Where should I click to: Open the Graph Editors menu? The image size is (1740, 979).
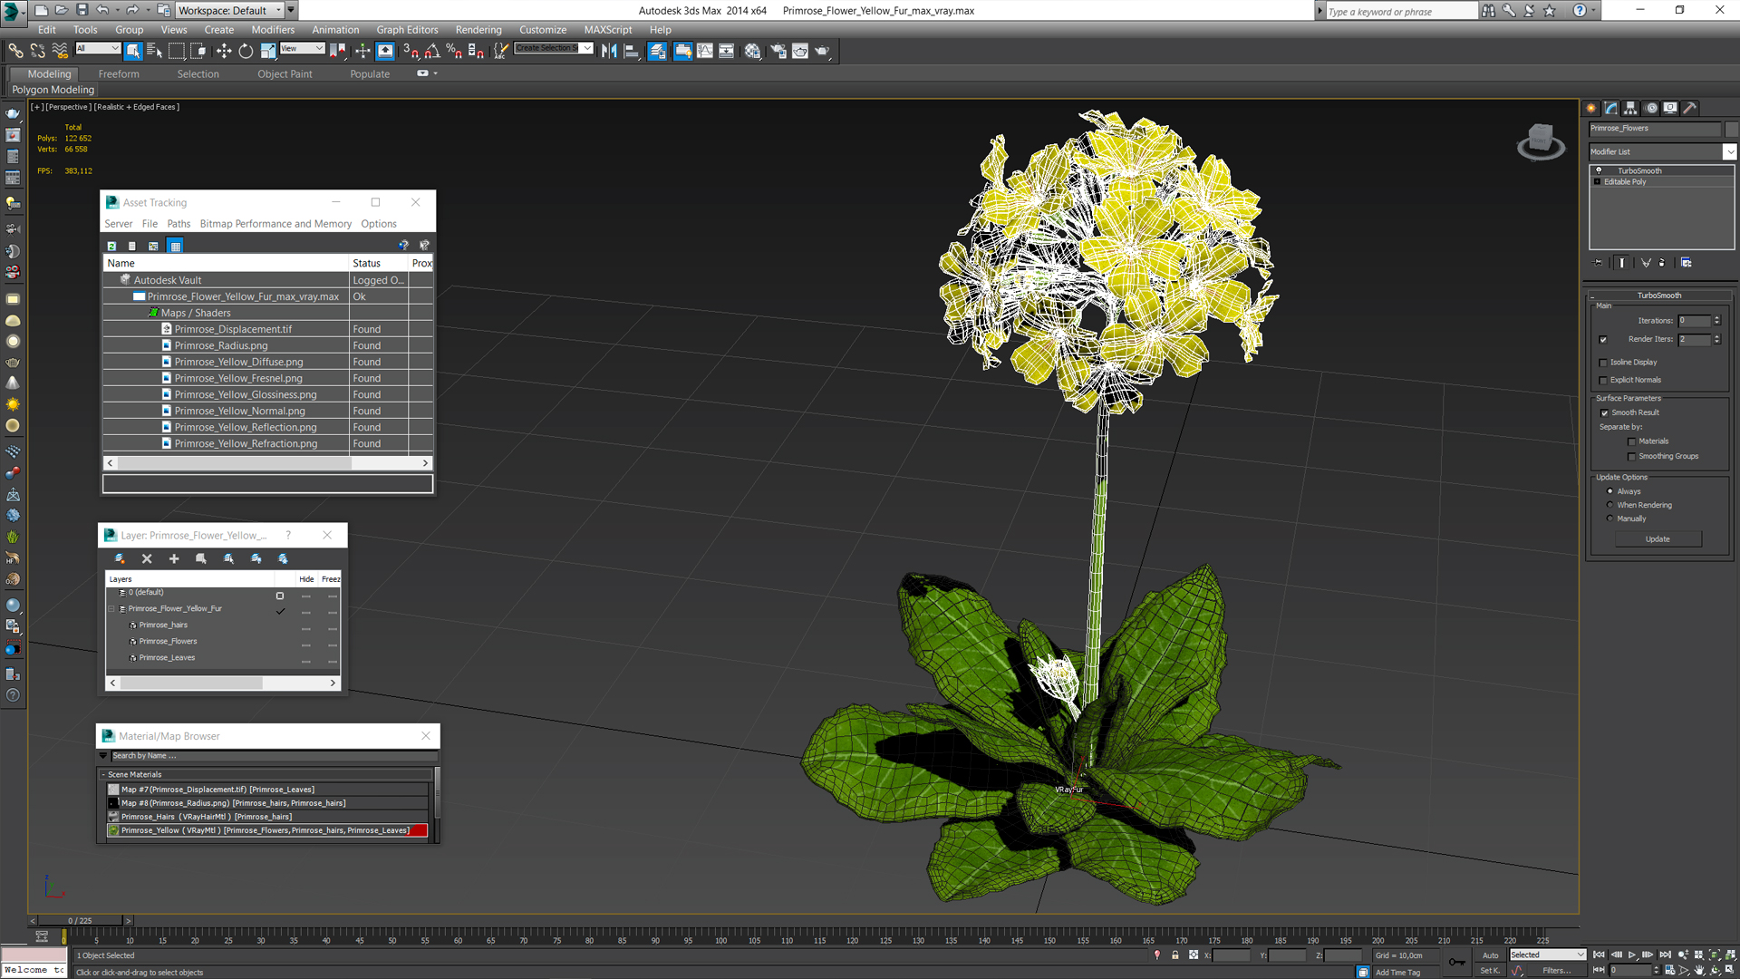point(407,30)
